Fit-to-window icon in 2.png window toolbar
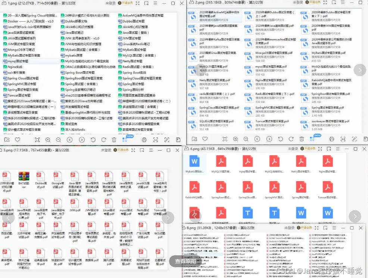368x278 pixels. click(x=225, y=139)
